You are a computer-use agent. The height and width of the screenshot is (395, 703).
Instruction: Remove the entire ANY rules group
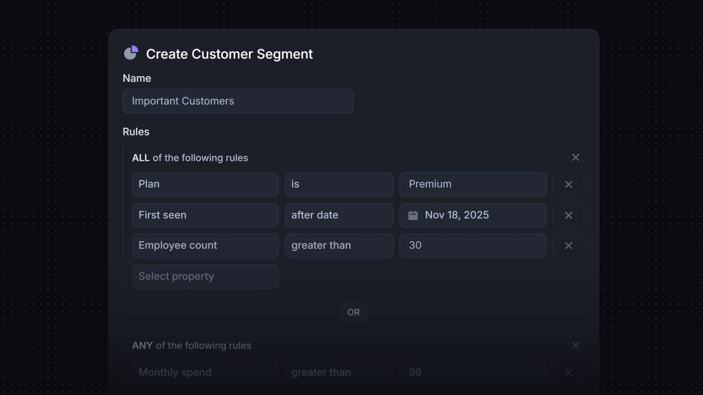(575, 345)
